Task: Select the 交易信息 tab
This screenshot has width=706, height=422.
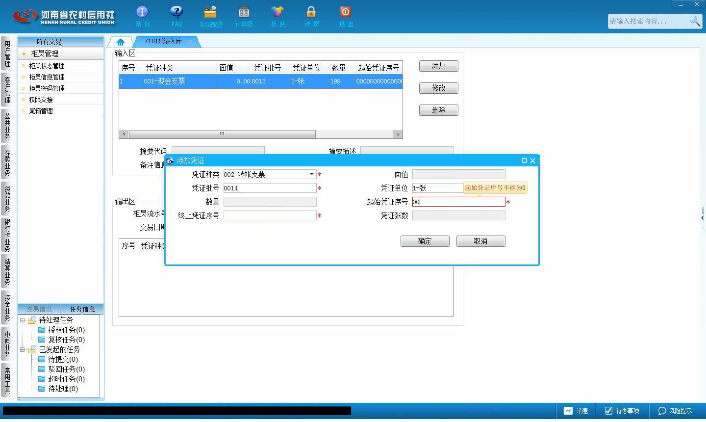Action: 39,309
